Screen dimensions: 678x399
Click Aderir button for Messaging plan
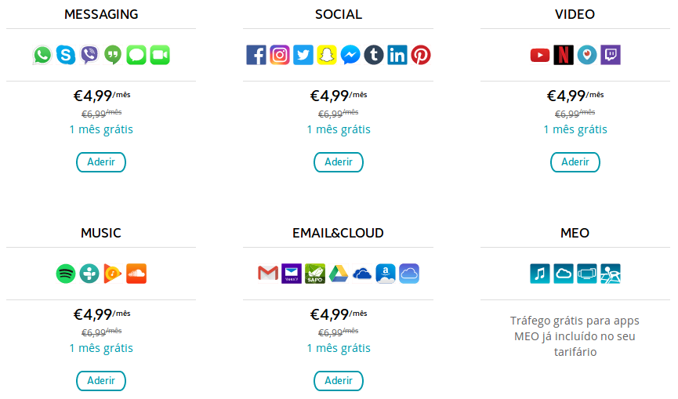[x=101, y=162]
